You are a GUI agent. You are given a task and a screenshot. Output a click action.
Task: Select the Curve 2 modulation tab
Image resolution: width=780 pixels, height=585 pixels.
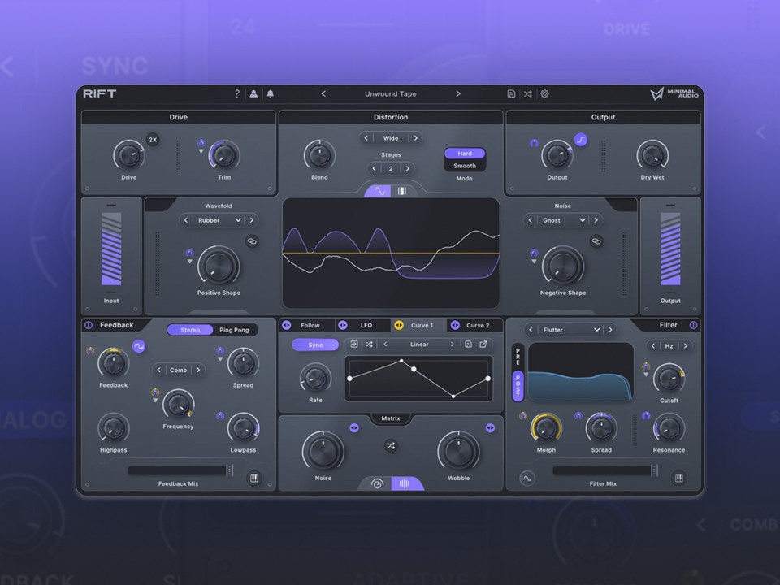click(x=474, y=325)
